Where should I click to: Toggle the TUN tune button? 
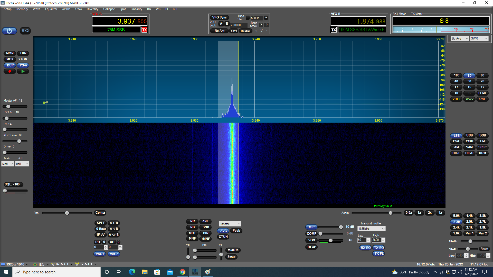pos(23,53)
